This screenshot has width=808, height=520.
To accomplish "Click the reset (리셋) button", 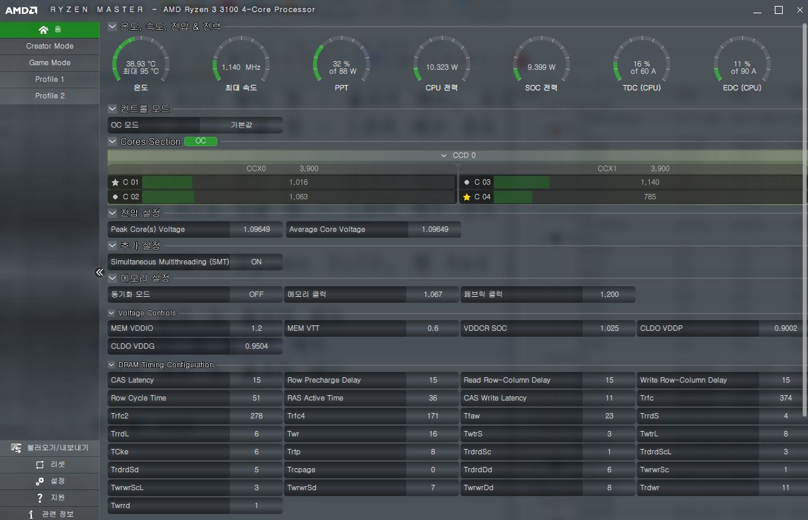I will (50, 465).
